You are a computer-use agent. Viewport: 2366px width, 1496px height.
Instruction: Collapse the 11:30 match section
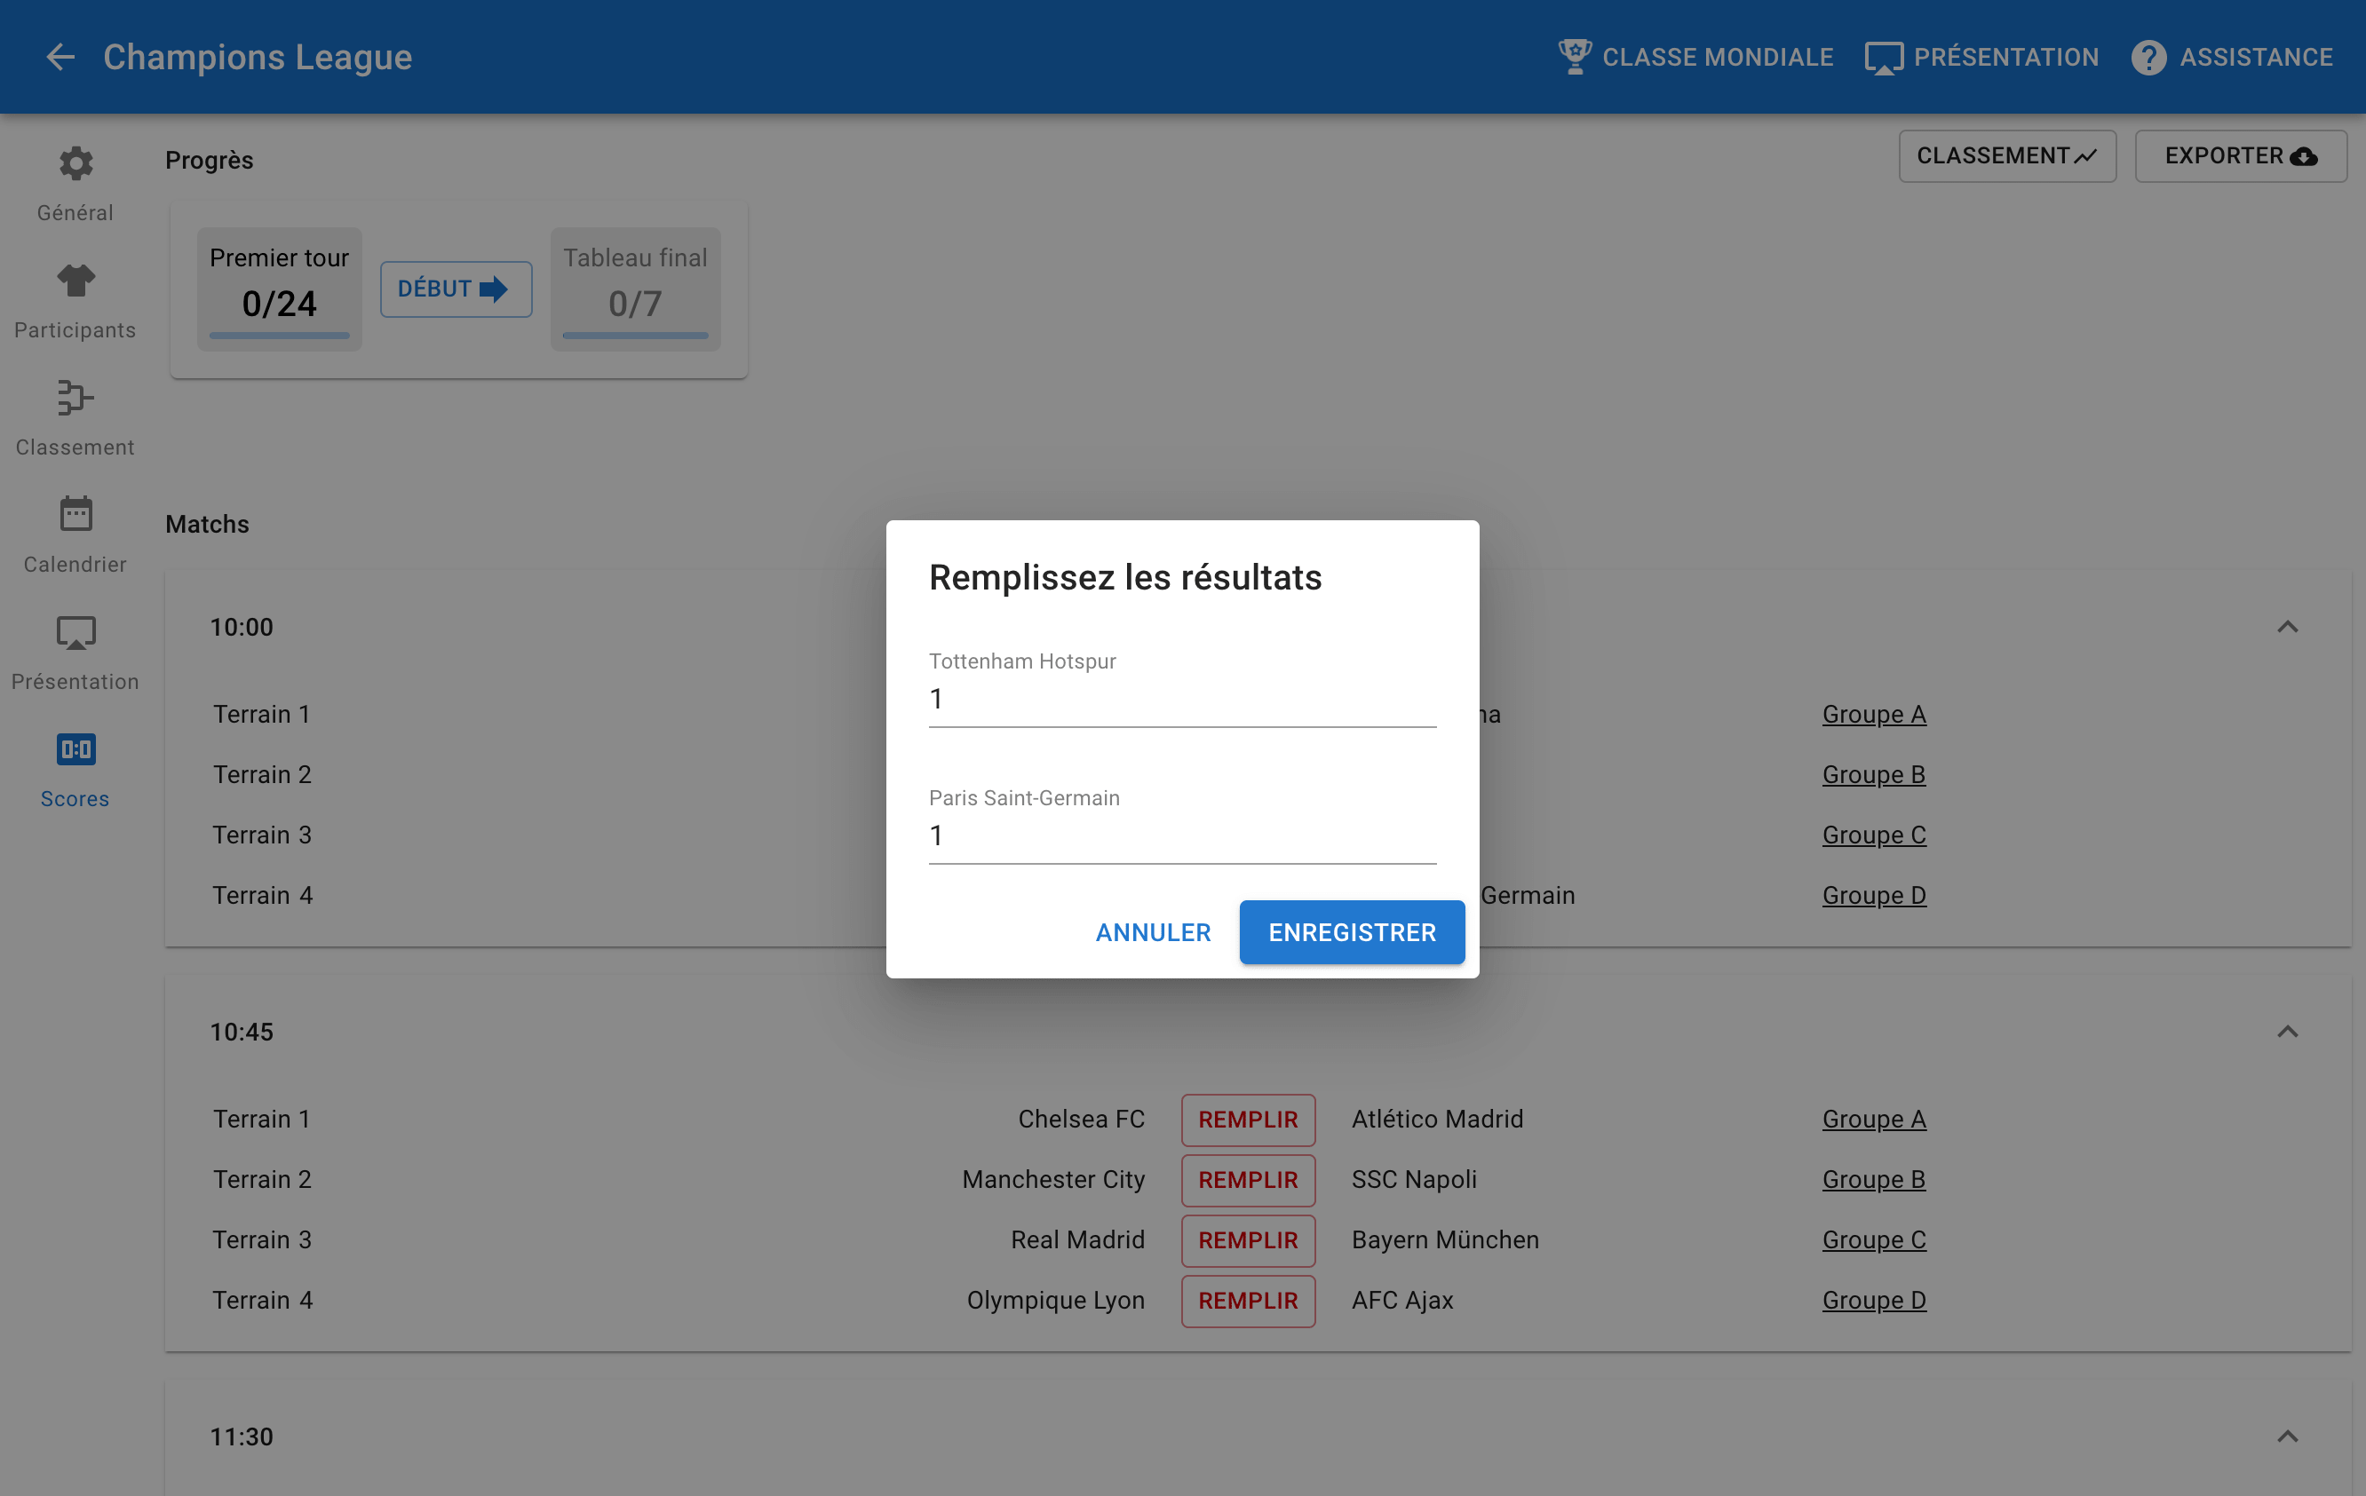point(2289,1437)
